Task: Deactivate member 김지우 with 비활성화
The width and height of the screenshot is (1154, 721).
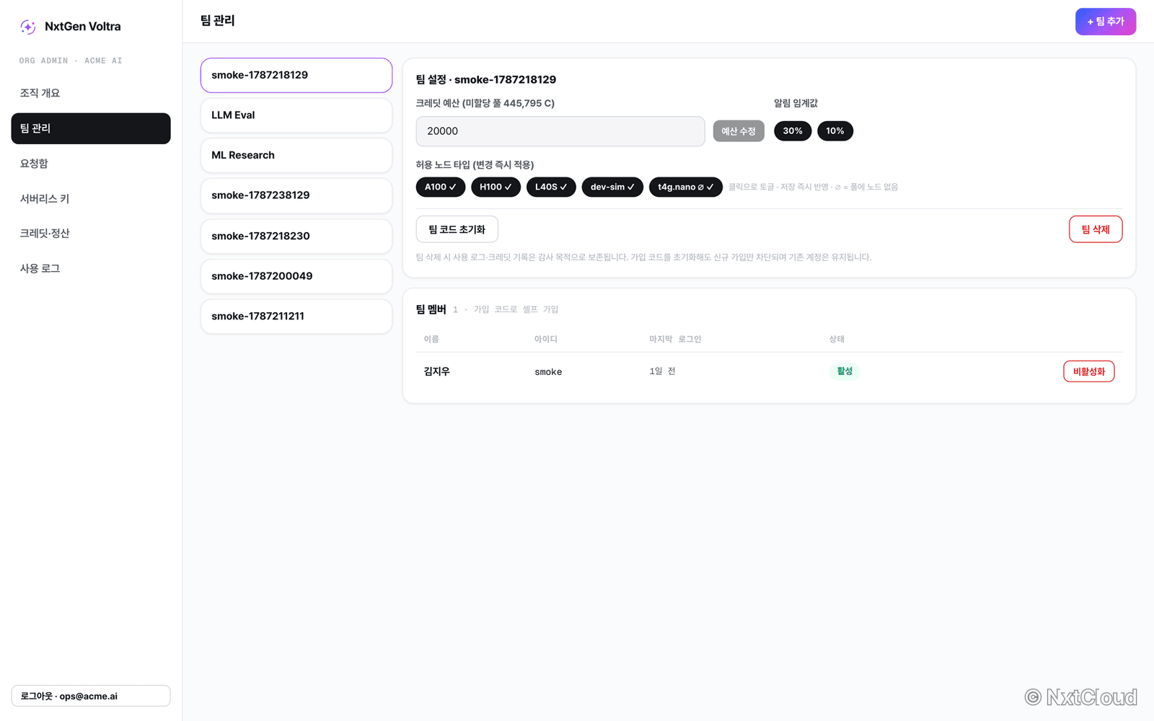Action: coord(1089,371)
